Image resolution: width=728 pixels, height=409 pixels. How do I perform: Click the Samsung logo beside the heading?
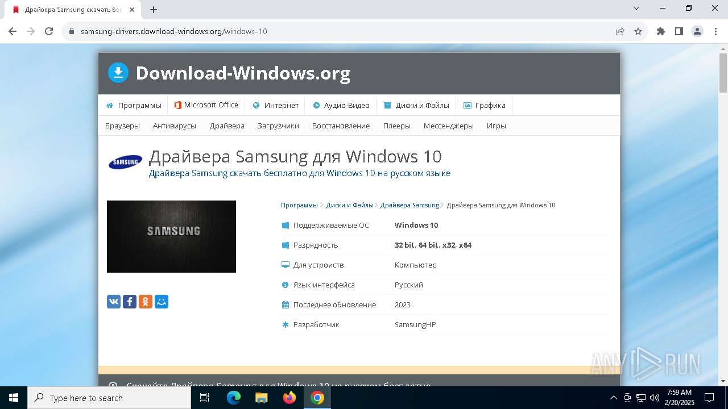tap(125, 162)
